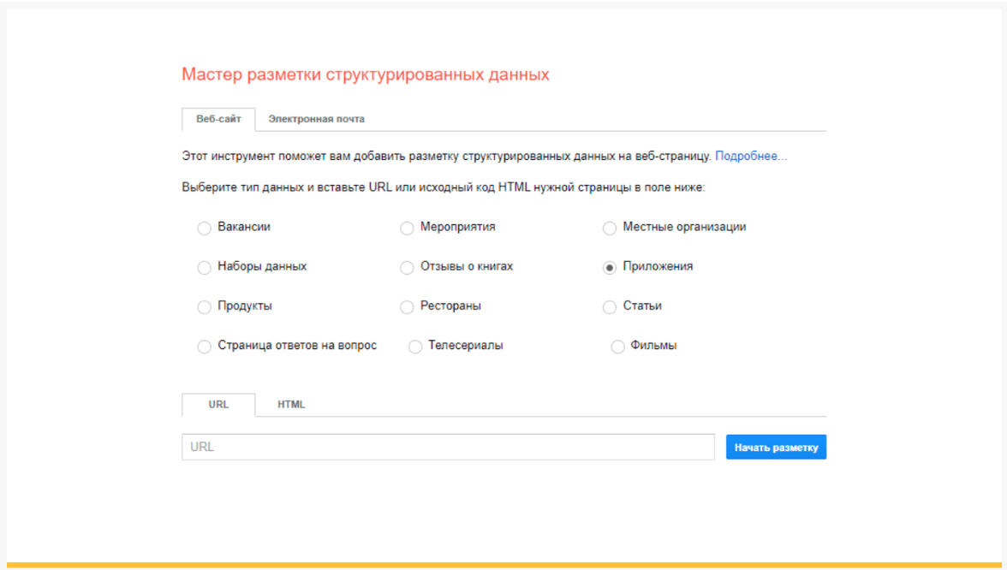
Task: Open the Электронная почта tab
Action: pyautogui.click(x=316, y=119)
